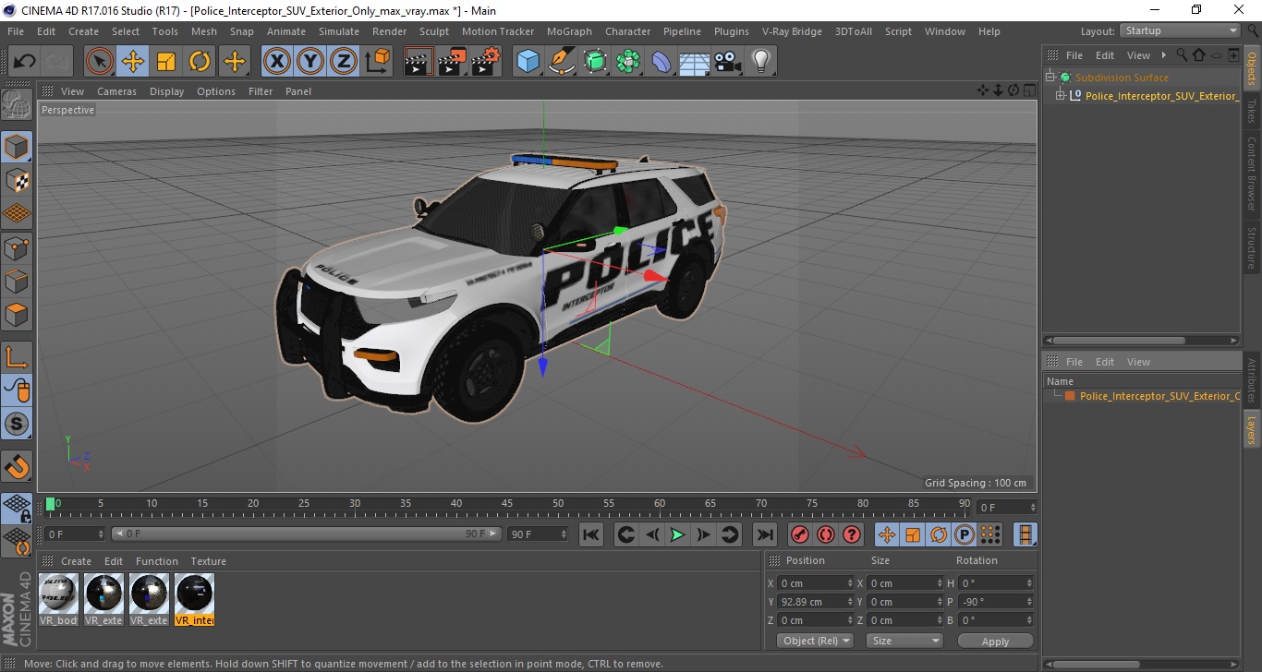Image resolution: width=1262 pixels, height=672 pixels.
Task: Add a Cube primitive object
Action: [528, 62]
